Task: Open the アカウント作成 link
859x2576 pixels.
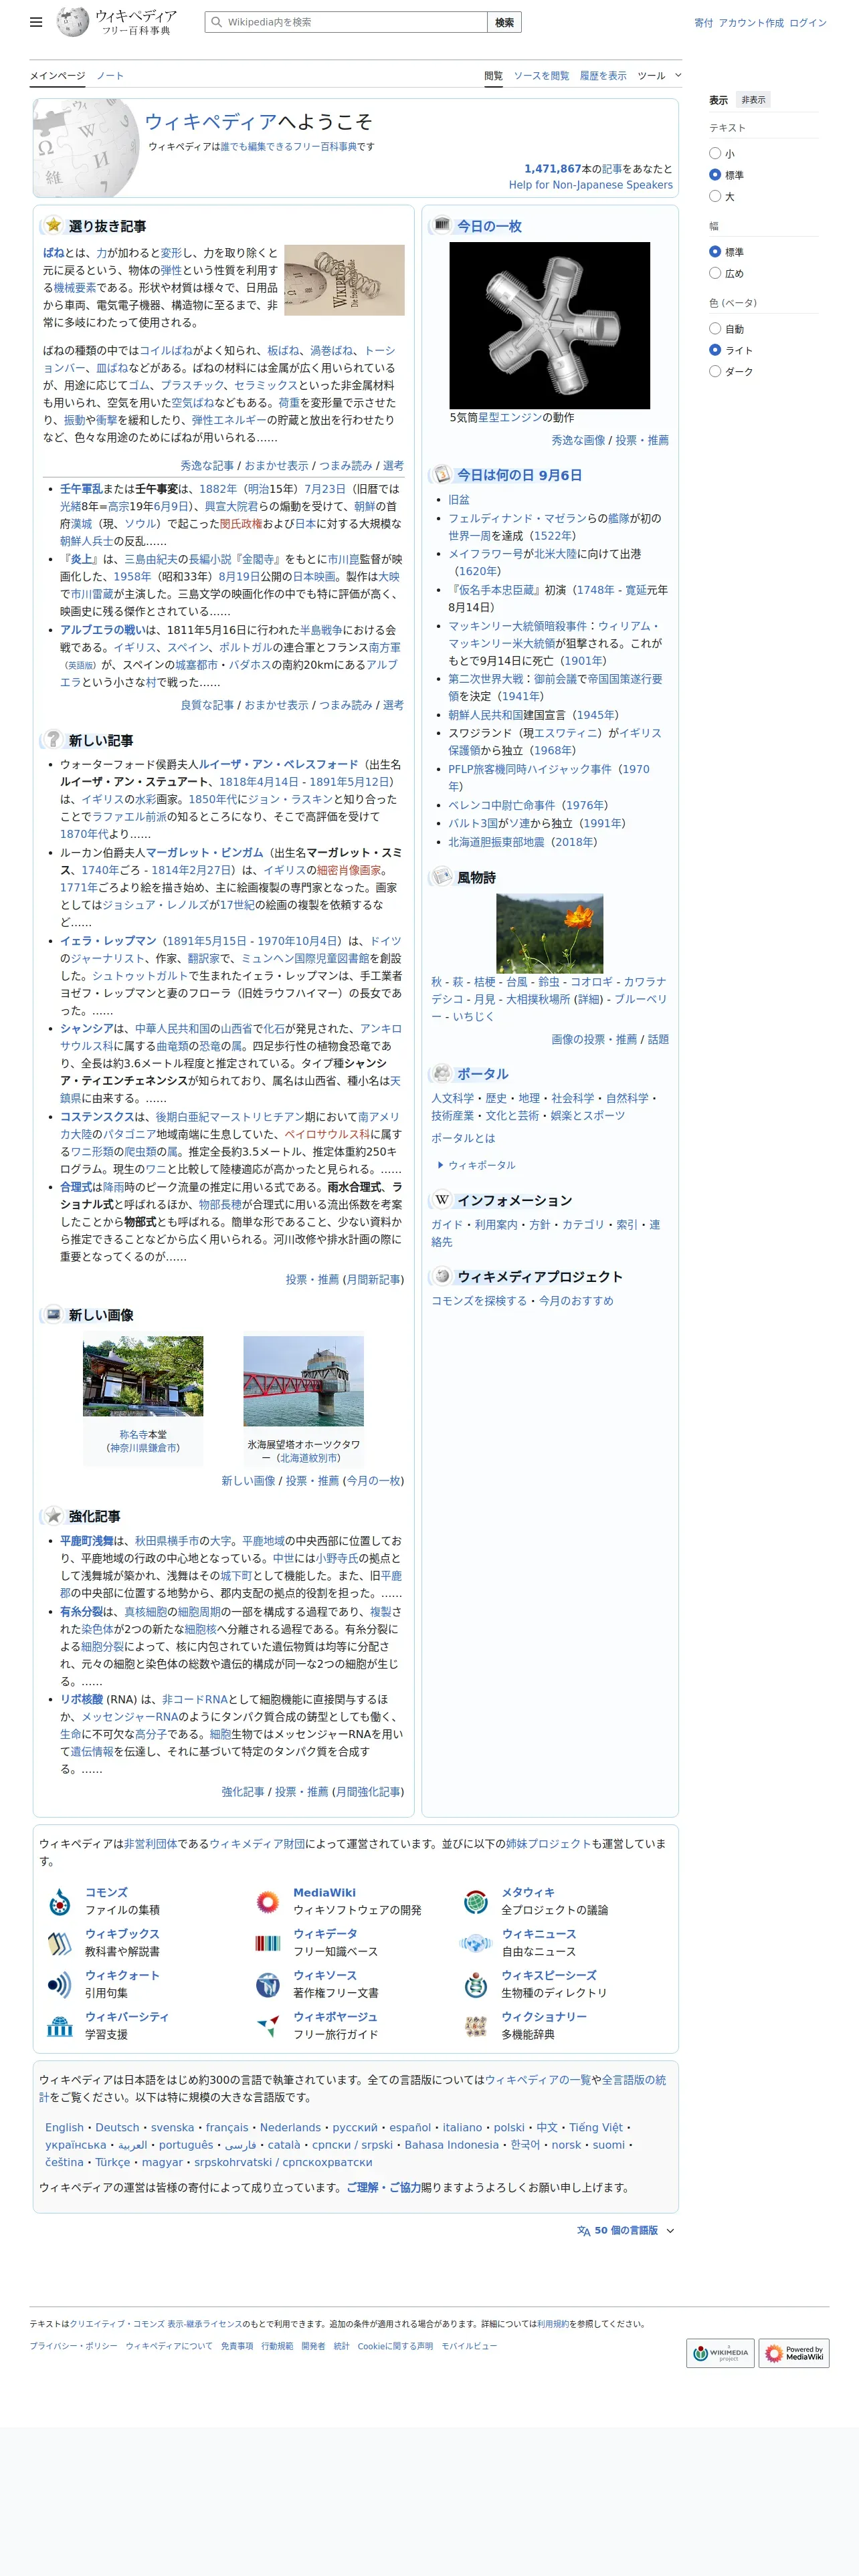Action: click(x=751, y=22)
